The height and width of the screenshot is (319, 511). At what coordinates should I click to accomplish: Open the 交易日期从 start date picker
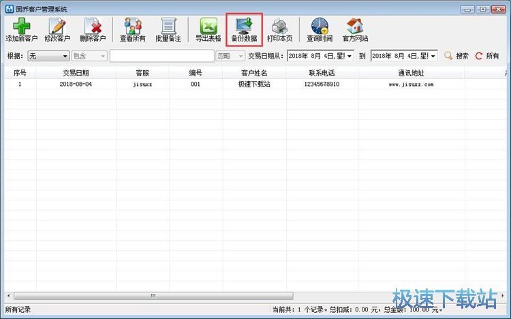[x=320, y=56]
